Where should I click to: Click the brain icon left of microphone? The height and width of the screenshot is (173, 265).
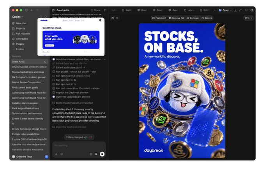pyautogui.click(x=91, y=154)
